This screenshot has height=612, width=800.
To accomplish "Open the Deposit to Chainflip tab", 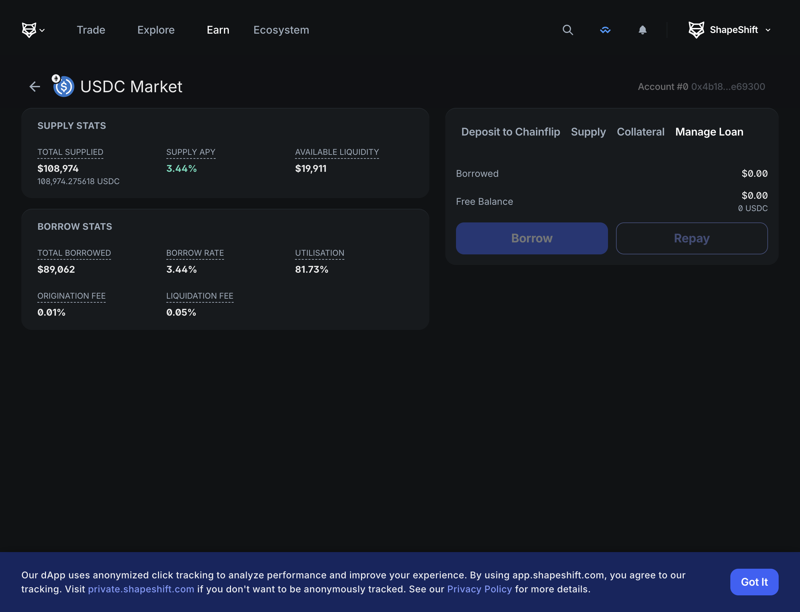I will (x=510, y=132).
